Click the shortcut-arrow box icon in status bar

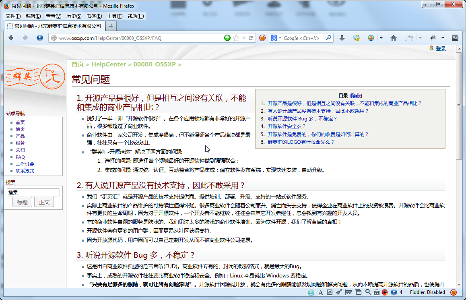click(329, 292)
